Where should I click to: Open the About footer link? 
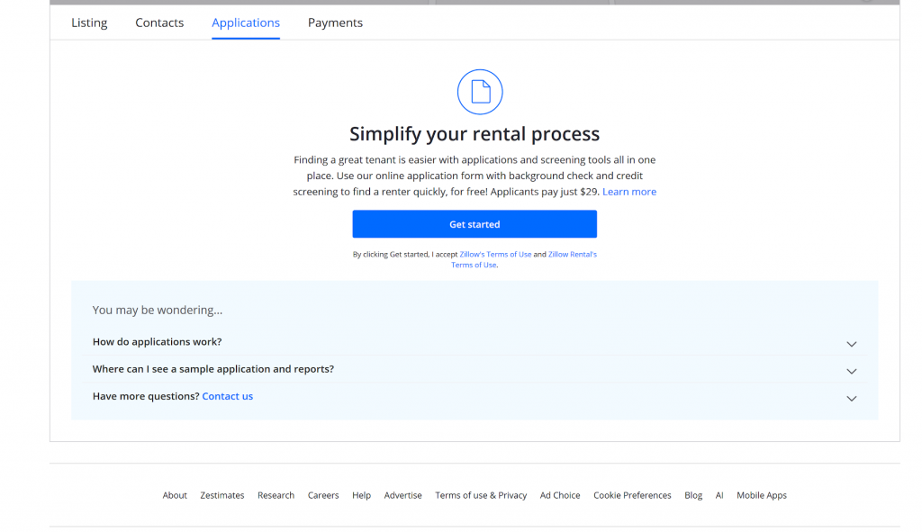[x=175, y=496]
